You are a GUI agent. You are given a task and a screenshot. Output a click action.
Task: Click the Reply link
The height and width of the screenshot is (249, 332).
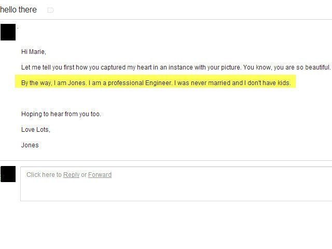(71, 175)
